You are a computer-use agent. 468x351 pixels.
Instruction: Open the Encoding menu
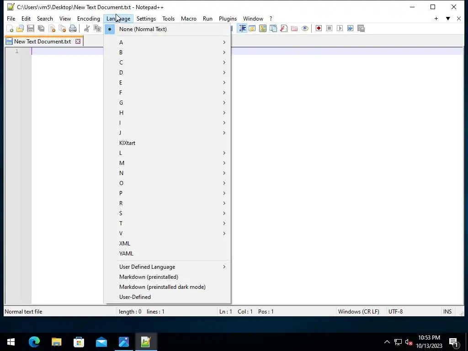(89, 18)
